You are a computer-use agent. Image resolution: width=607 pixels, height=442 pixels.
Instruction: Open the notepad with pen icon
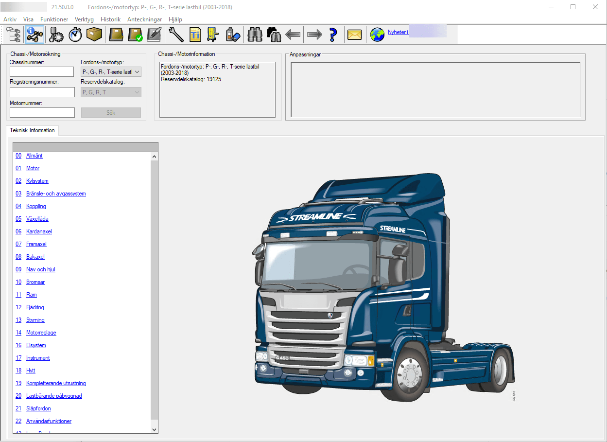tap(154, 35)
